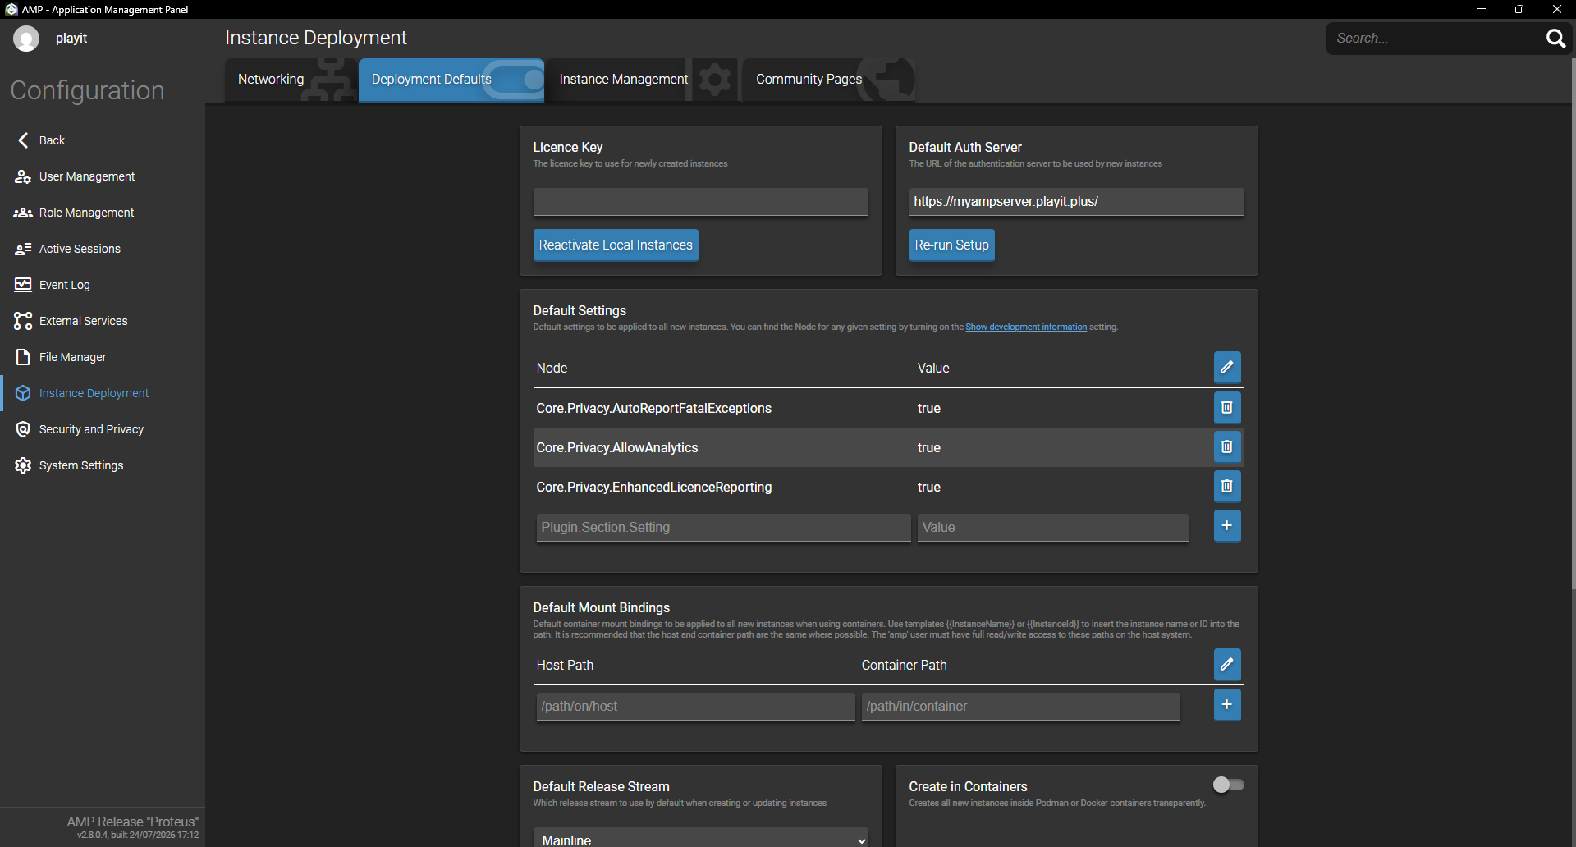1576x847 pixels.
Task: Click the page vertical scrollbar
Action: (1573, 324)
